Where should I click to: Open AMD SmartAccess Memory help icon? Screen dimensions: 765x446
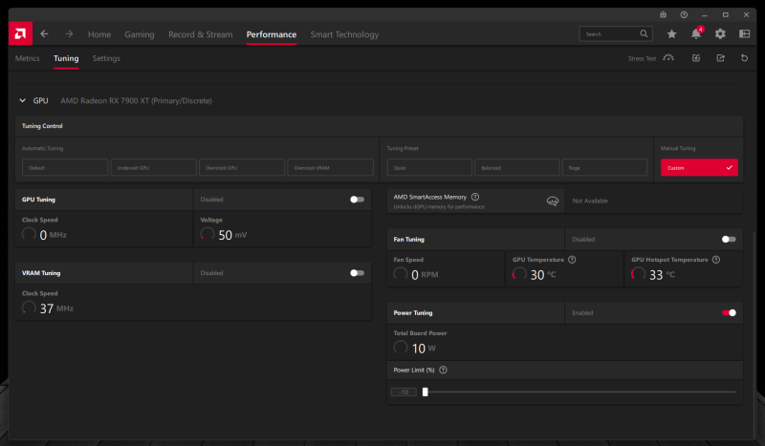pyautogui.click(x=475, y=197)
